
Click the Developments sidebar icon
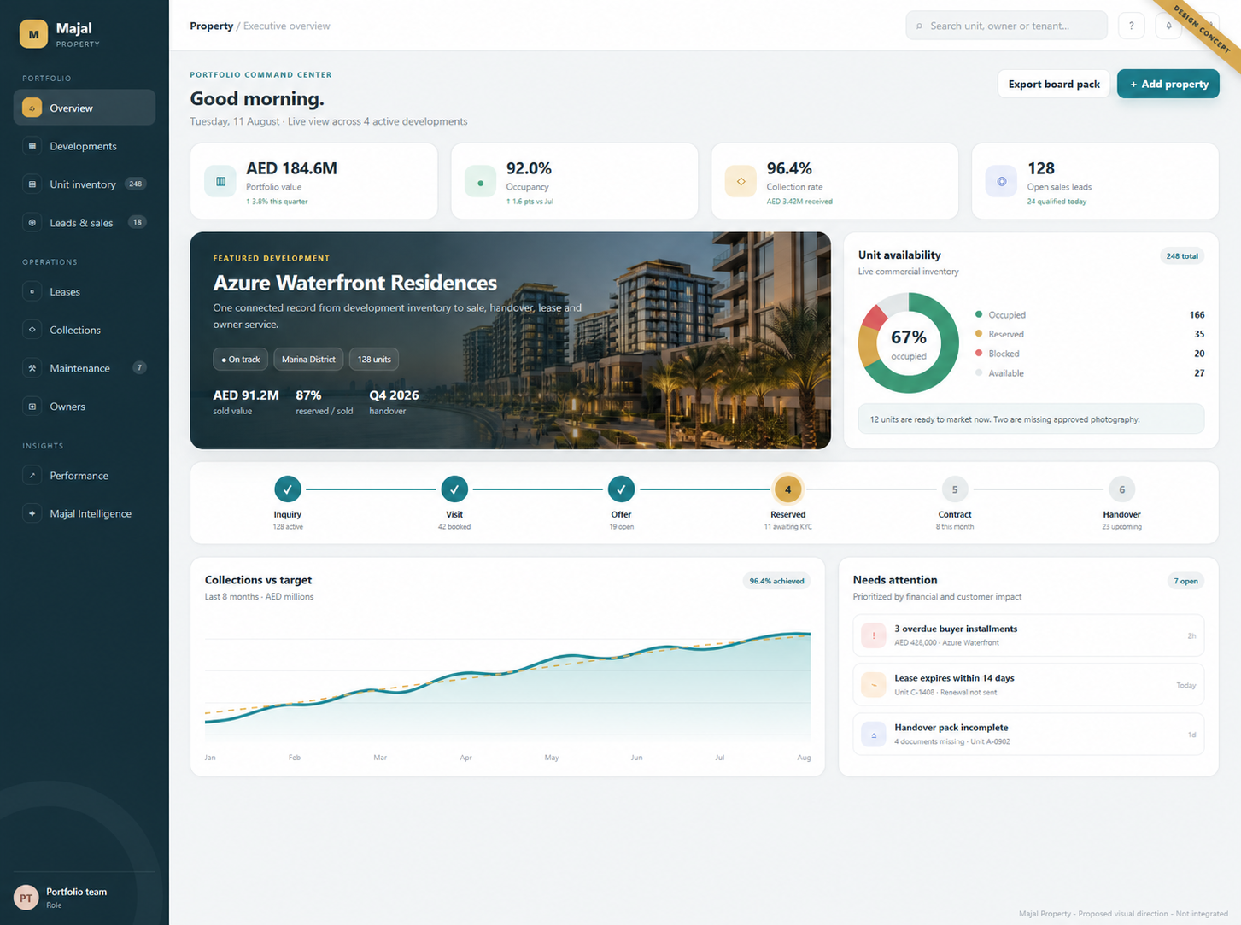(32, 146)
